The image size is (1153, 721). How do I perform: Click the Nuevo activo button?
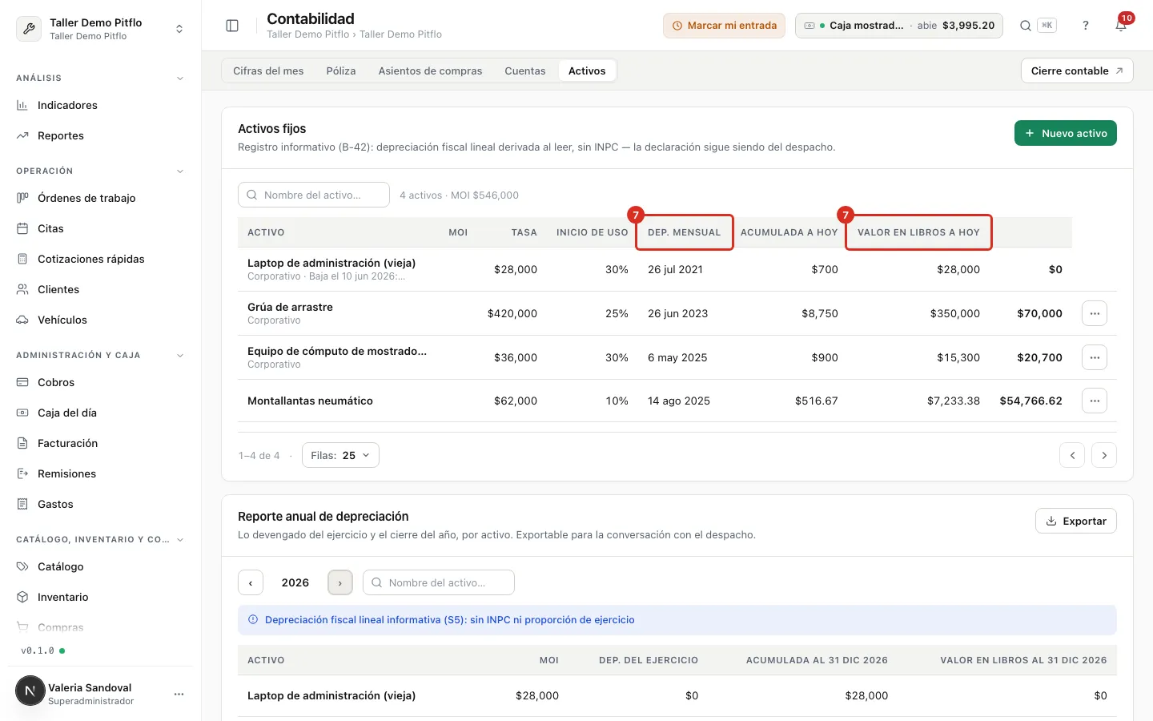(1066, 133)
